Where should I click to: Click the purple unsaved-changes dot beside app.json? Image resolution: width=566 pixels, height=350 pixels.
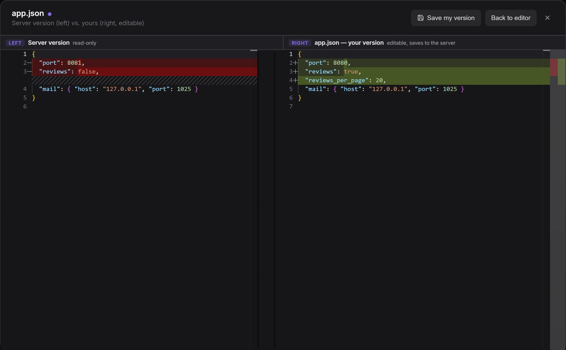(50, 14)
